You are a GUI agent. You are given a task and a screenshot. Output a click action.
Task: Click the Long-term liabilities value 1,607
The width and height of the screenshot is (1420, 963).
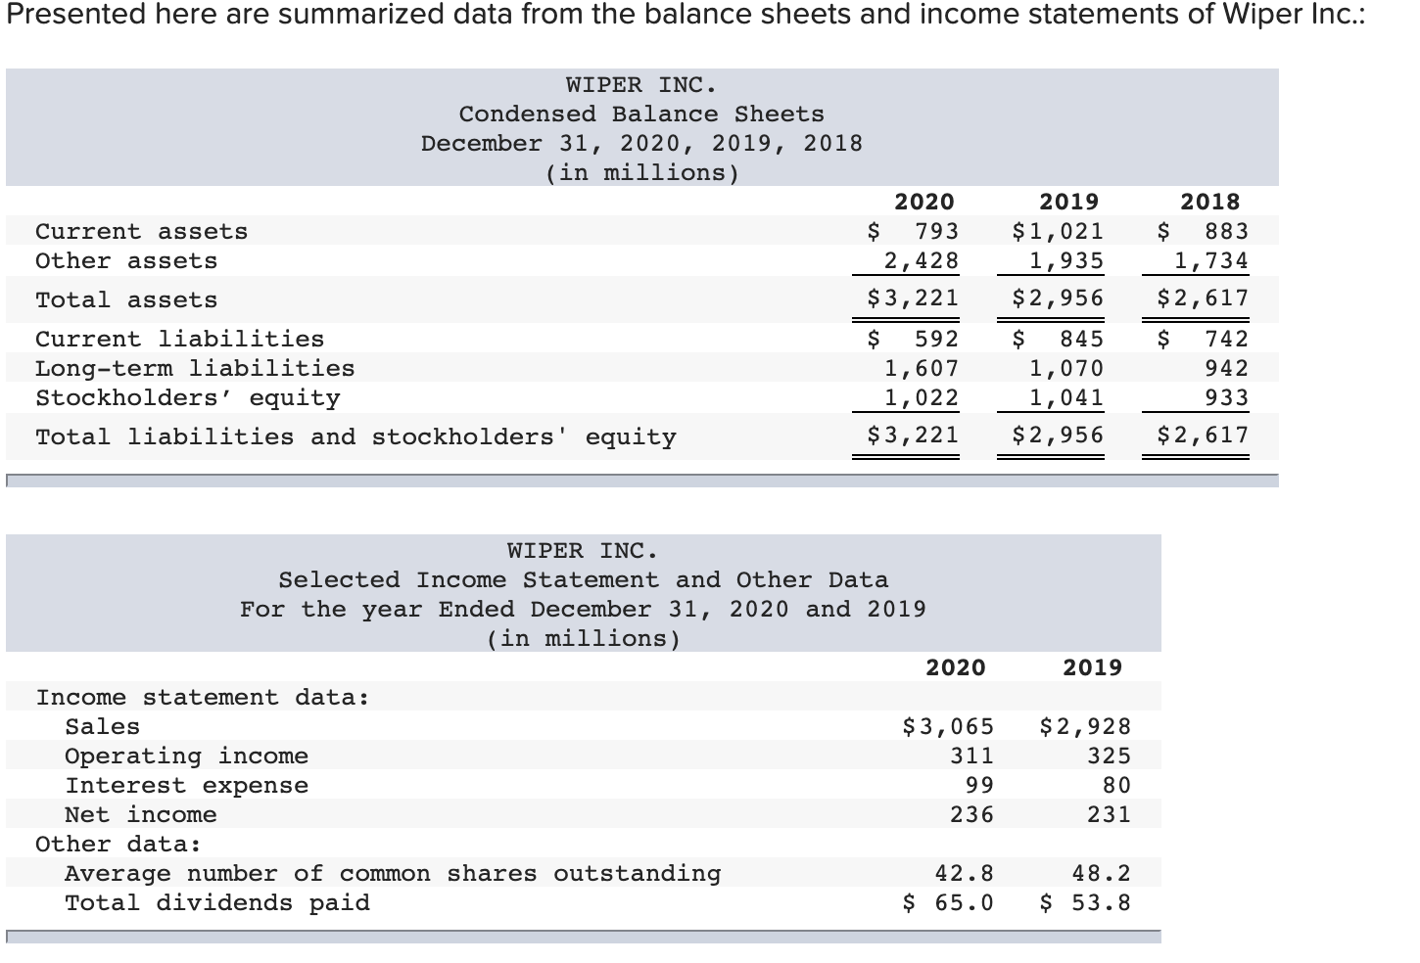coord(920,368)
